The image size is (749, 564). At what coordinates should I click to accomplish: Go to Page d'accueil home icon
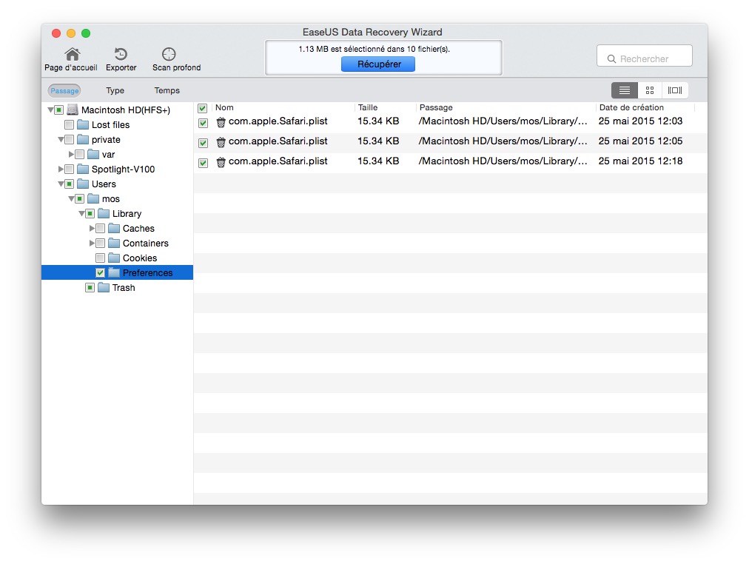72,54
